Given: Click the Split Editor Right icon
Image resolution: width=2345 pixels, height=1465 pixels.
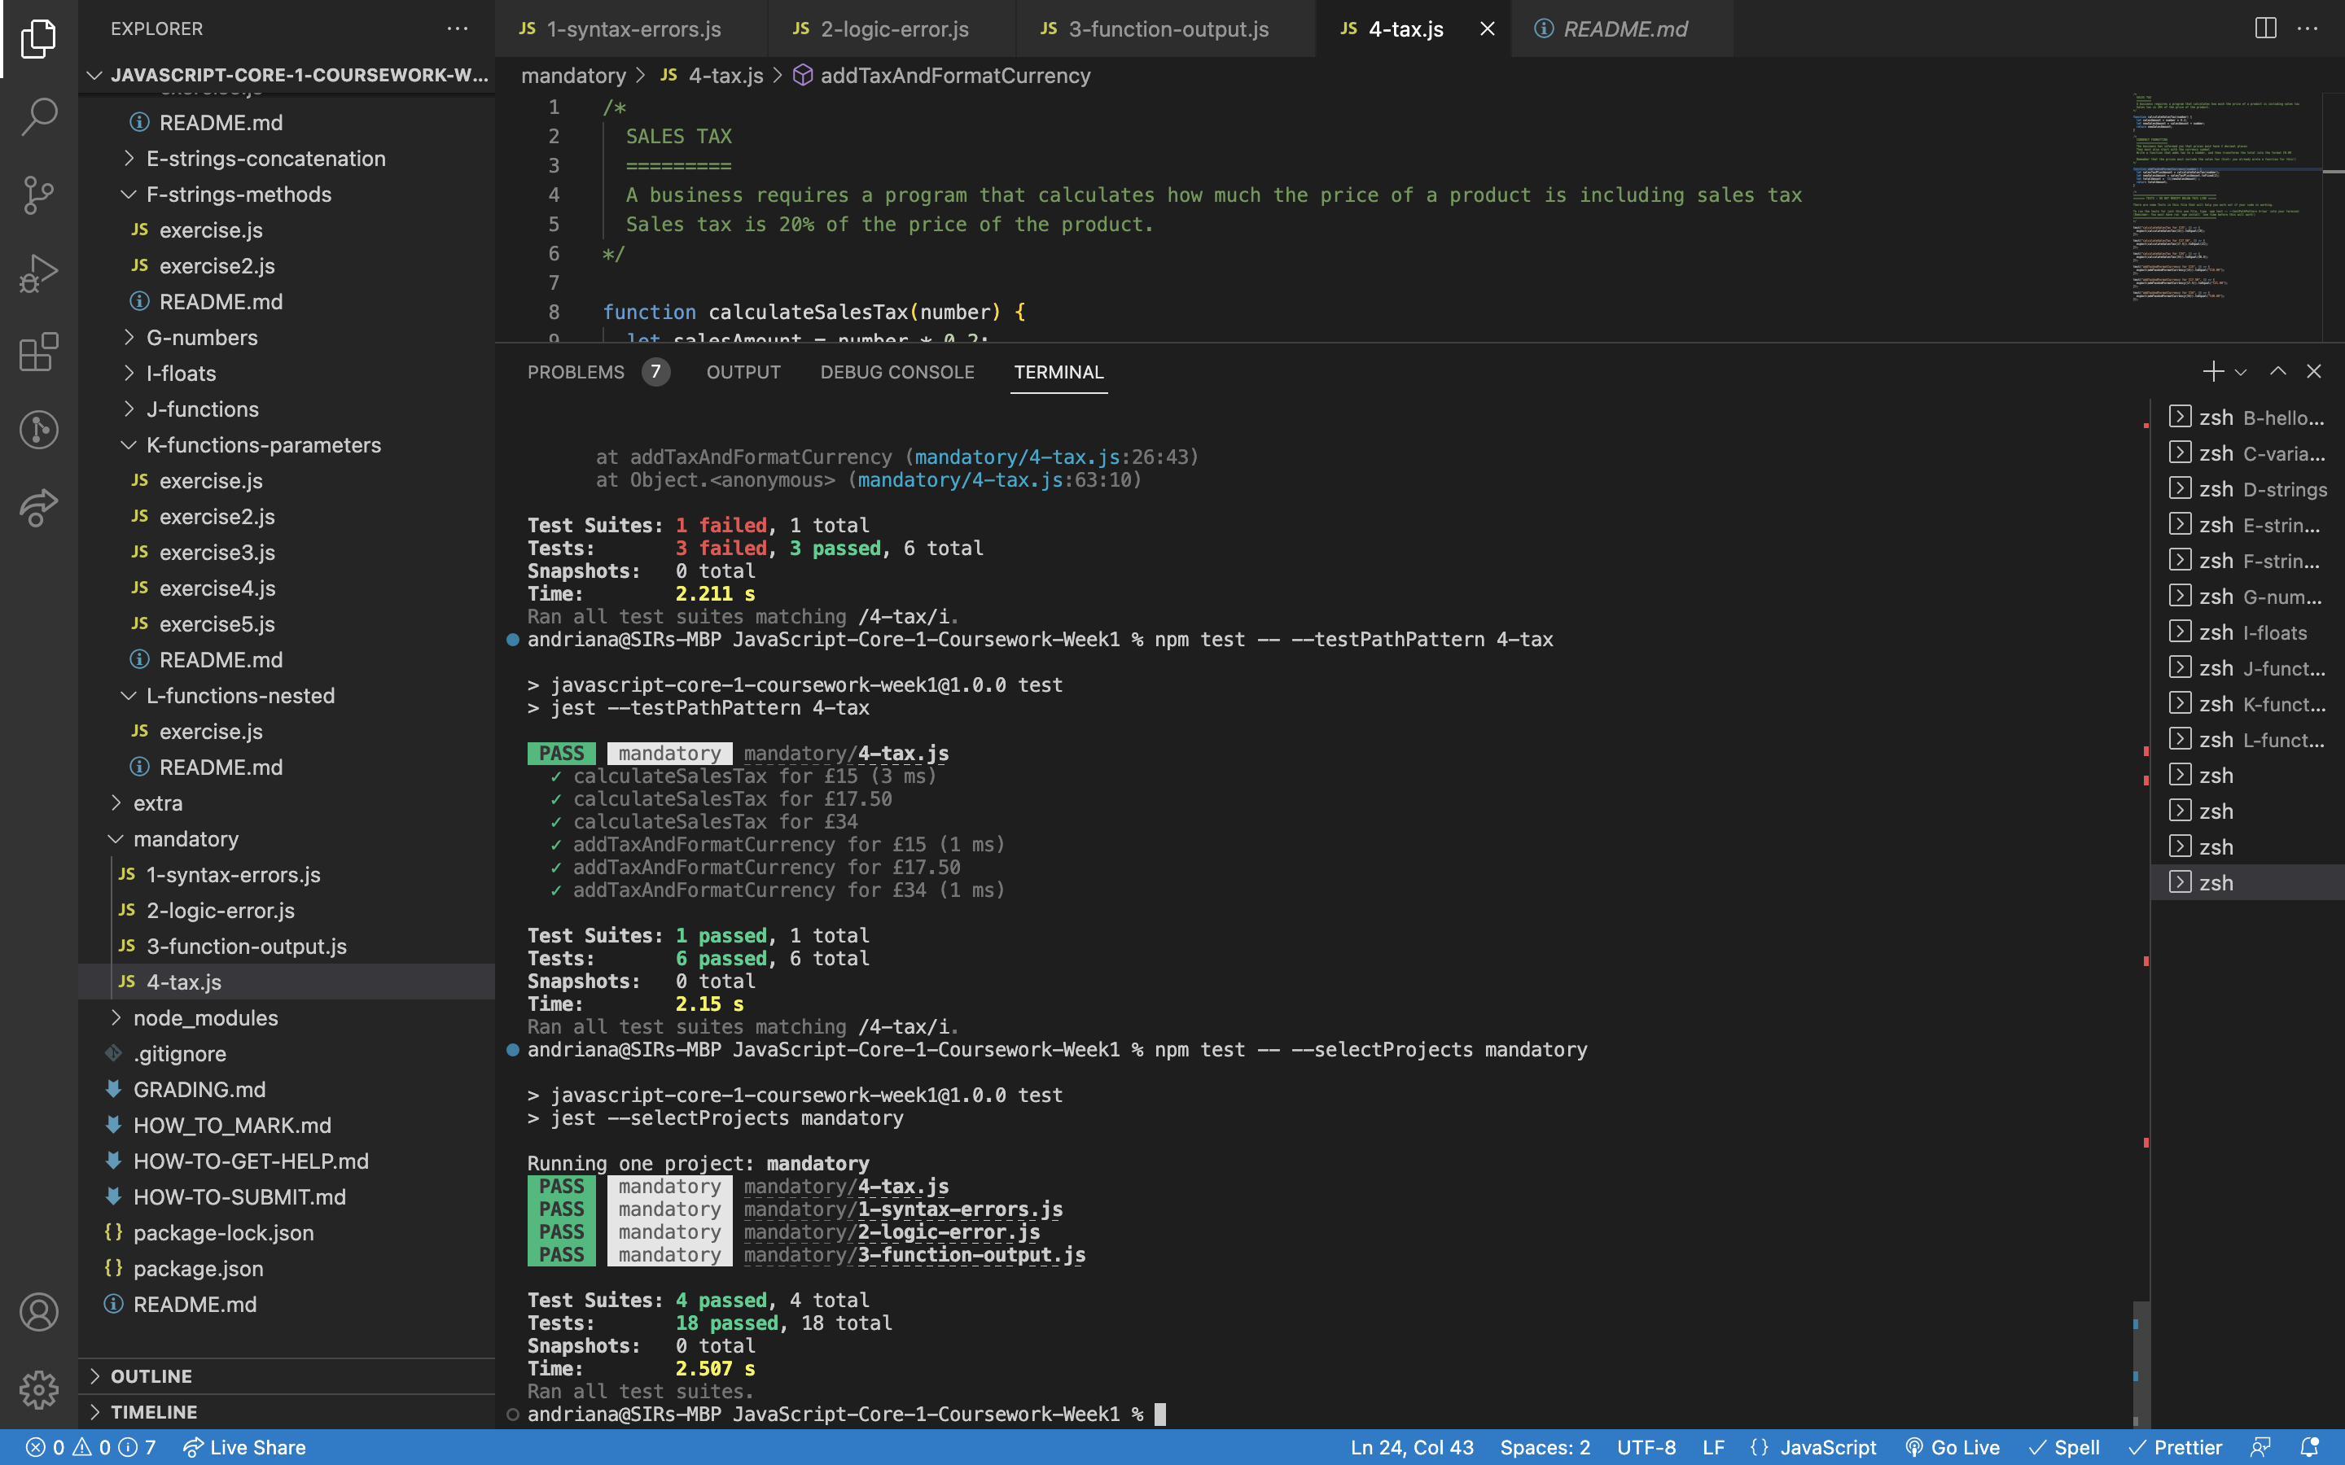Looking at the screenshot, I should (2265, 28).
